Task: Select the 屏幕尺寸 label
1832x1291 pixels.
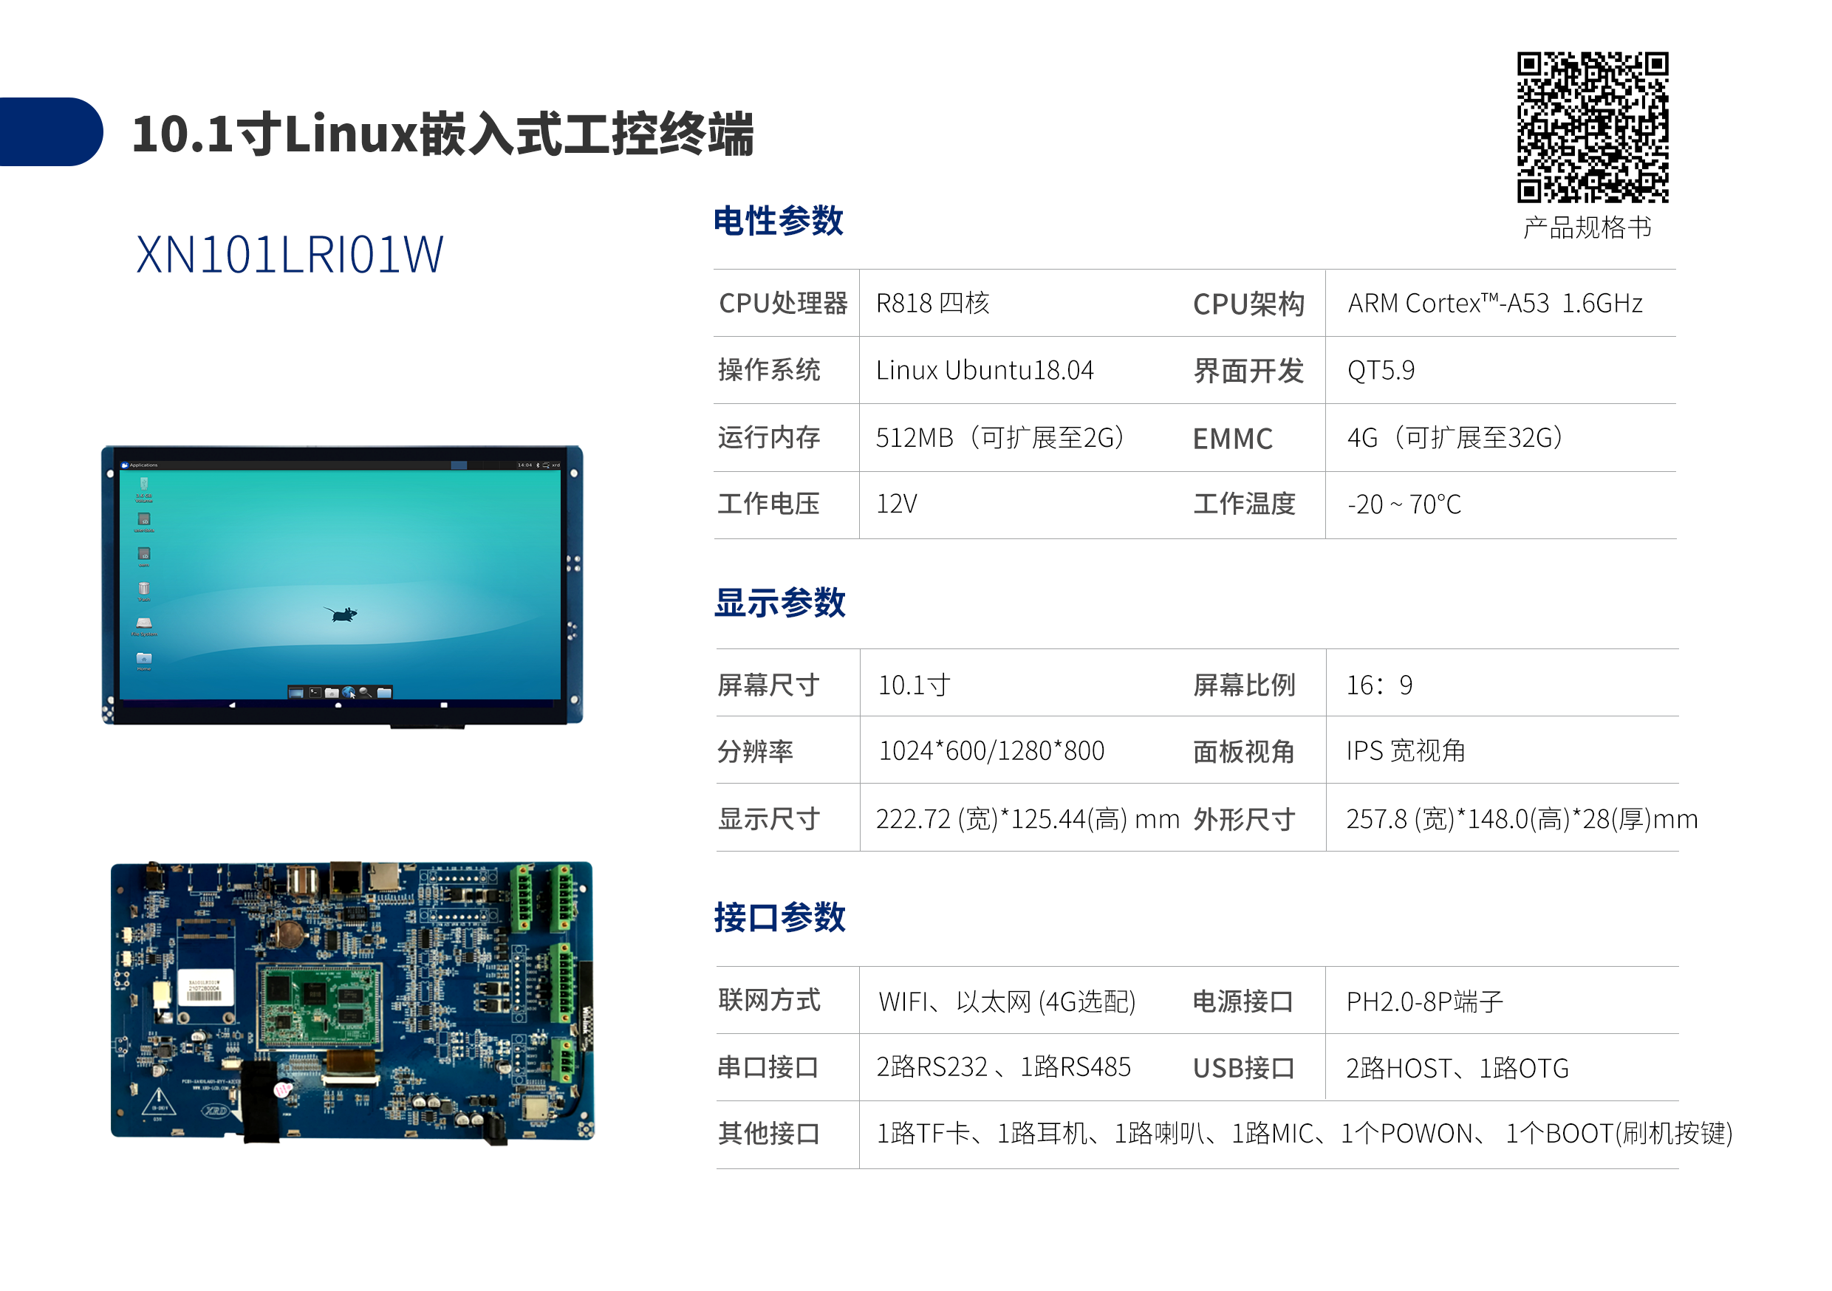Action: (x=769, y=685)
